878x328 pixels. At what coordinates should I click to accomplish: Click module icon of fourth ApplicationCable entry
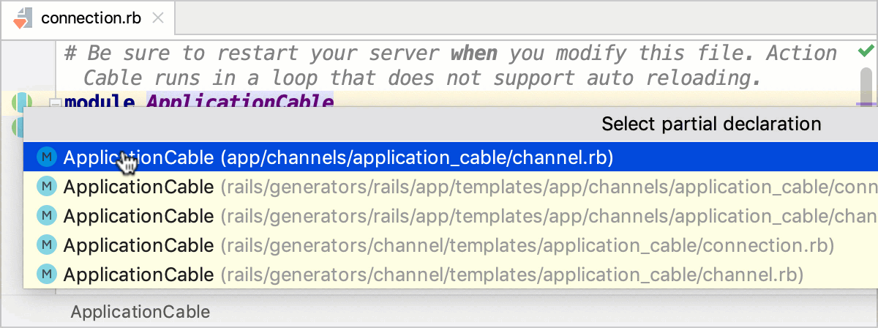(48, 245)
